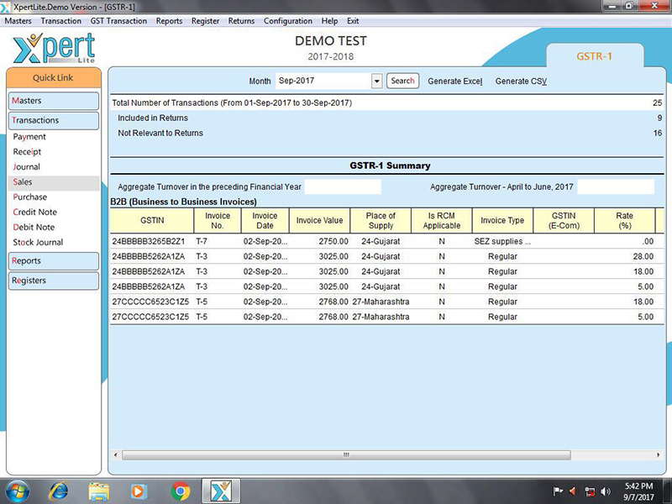
Task: Click the XpertLite taskbar icon
Action: [221, 491]
